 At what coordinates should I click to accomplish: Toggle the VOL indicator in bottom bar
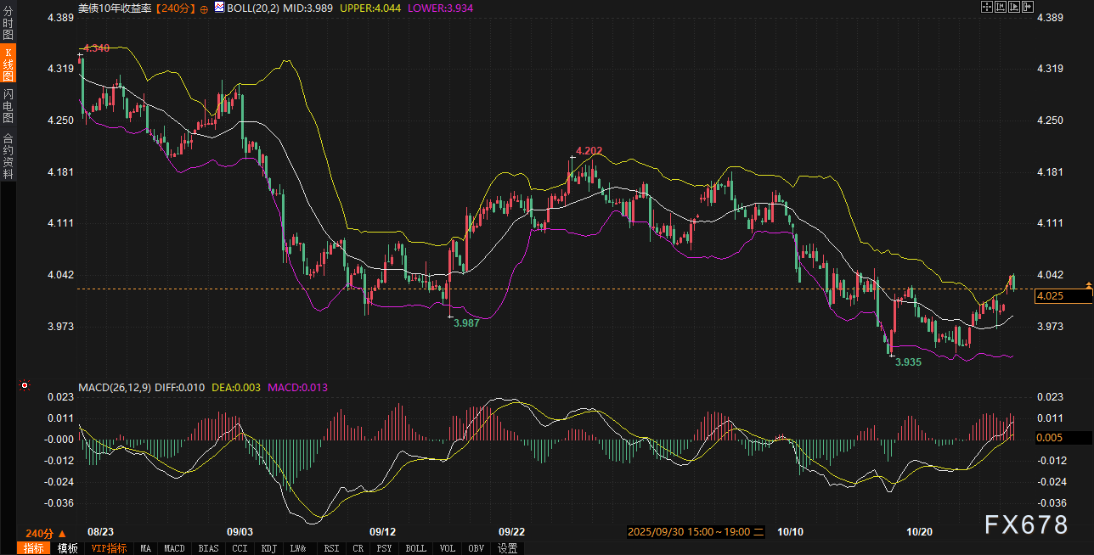point(447,548)
